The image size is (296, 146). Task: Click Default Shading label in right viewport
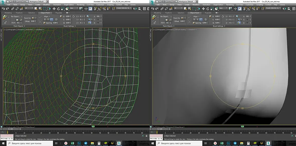point(180,30)
